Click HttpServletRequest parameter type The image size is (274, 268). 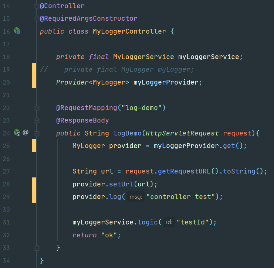(182, 133)
